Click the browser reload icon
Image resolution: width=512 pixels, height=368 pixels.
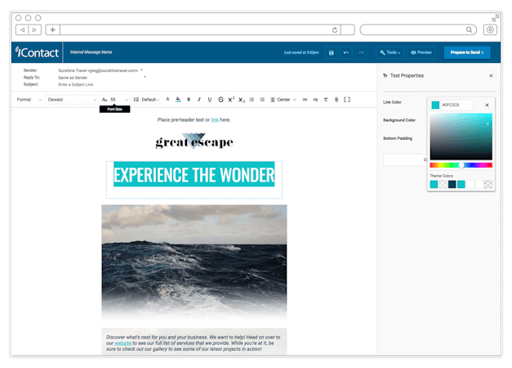(335, 30)
